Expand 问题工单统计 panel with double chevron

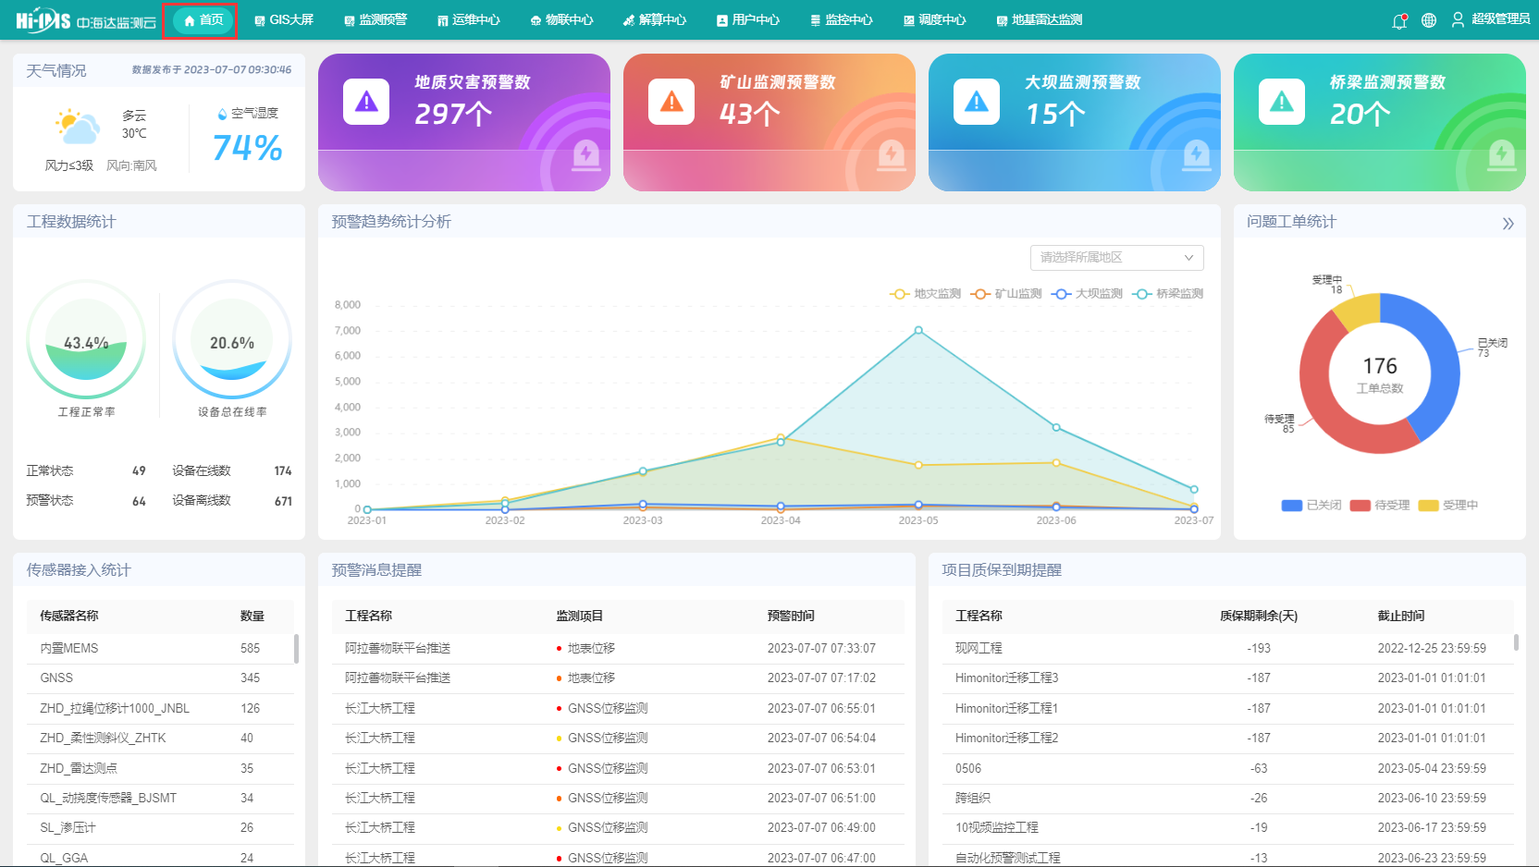tap(1508, 224)
